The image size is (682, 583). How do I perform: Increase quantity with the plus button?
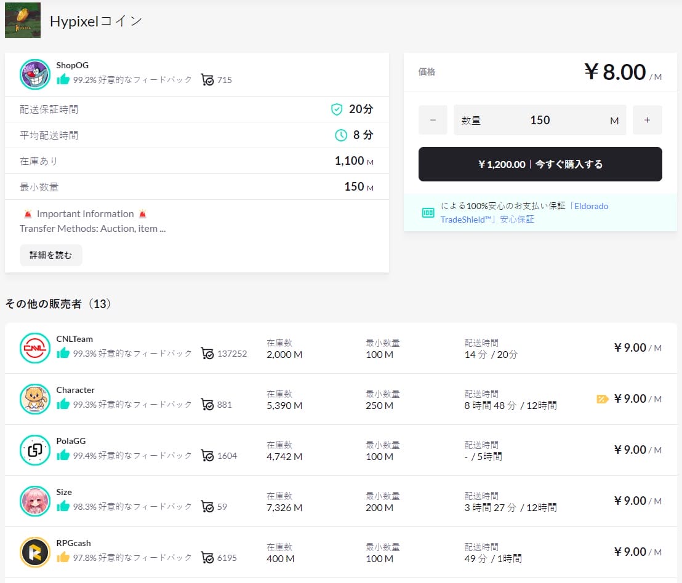pos(647,120)
